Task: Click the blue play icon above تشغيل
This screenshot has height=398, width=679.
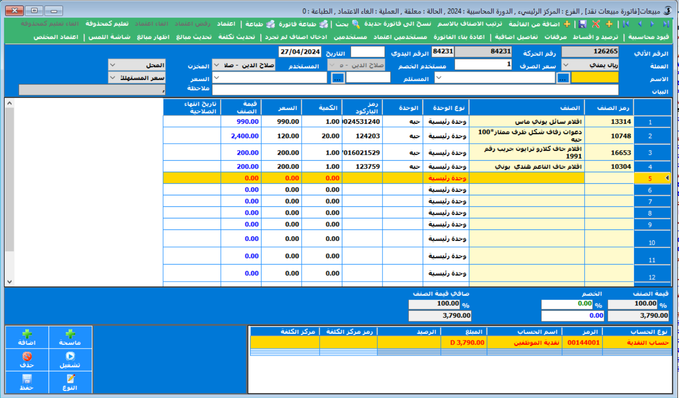Action: (70, 356)
